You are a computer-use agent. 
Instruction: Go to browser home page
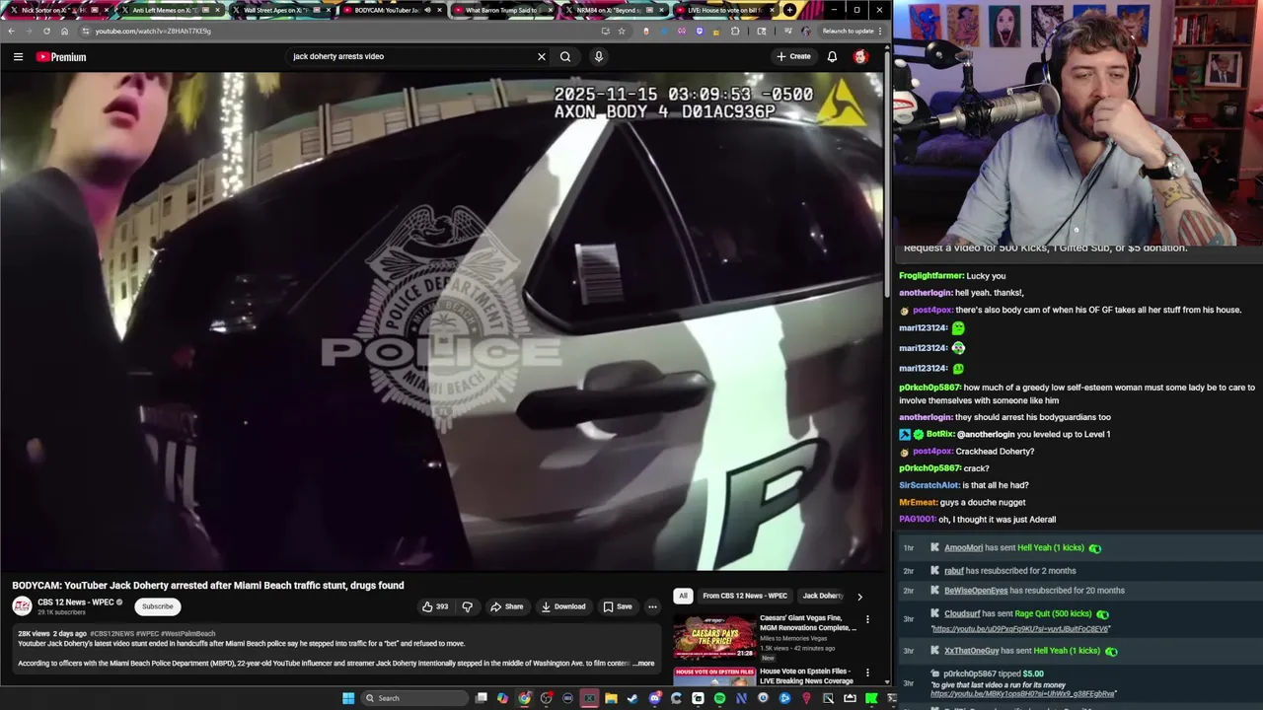coord(64,31)
